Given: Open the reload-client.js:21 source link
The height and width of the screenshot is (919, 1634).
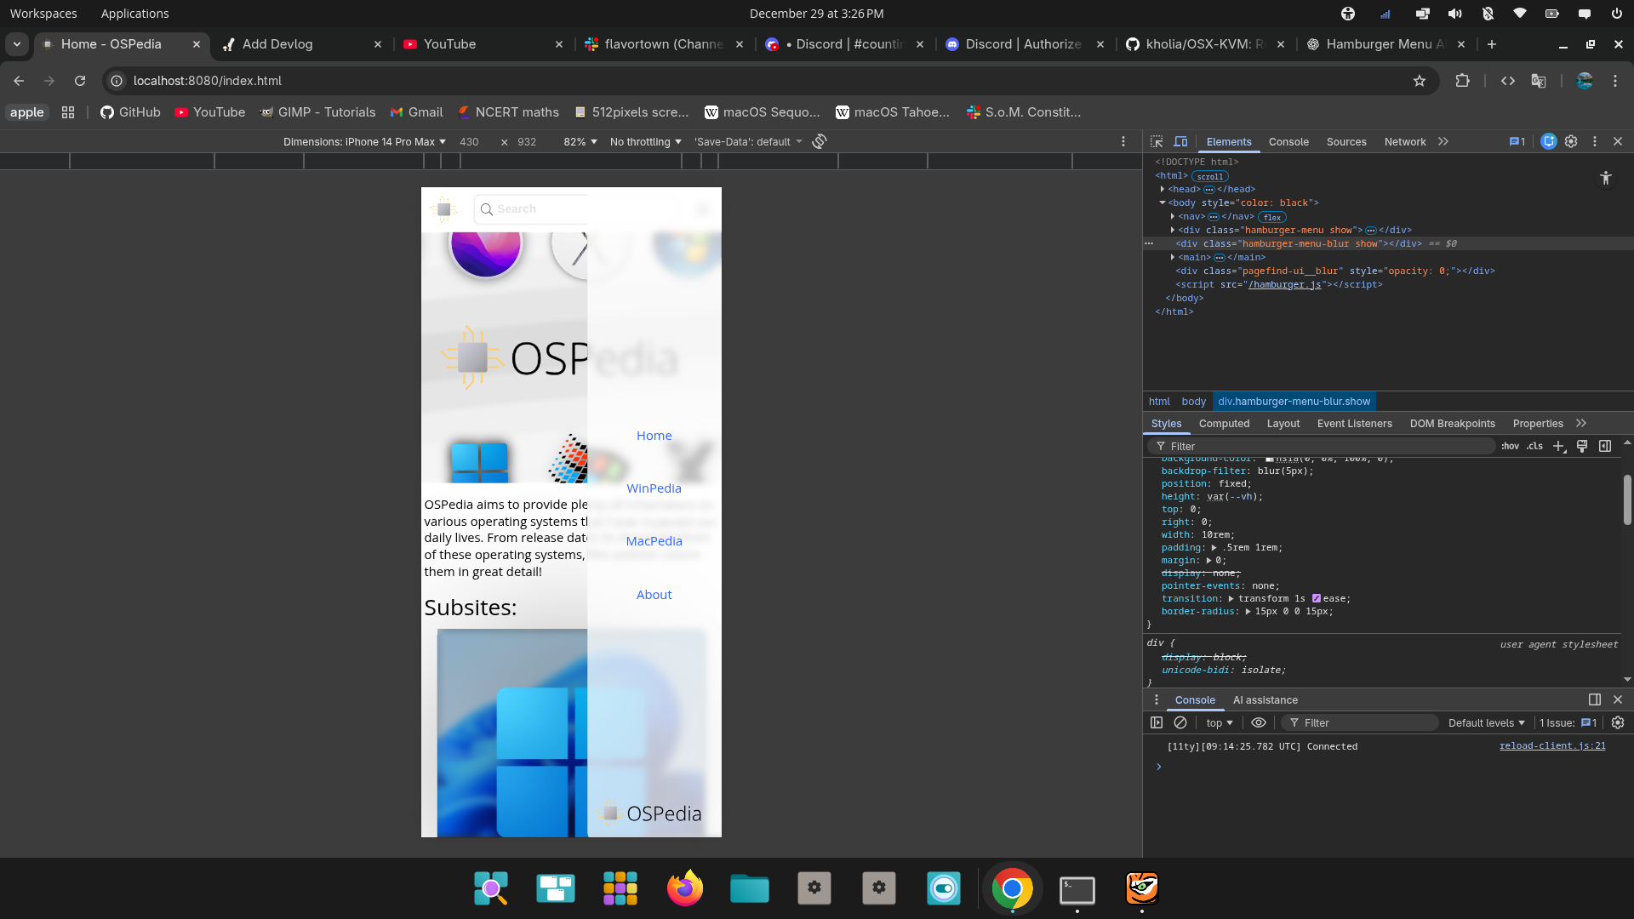Looking at the screenshot, I should [1552, 746].
